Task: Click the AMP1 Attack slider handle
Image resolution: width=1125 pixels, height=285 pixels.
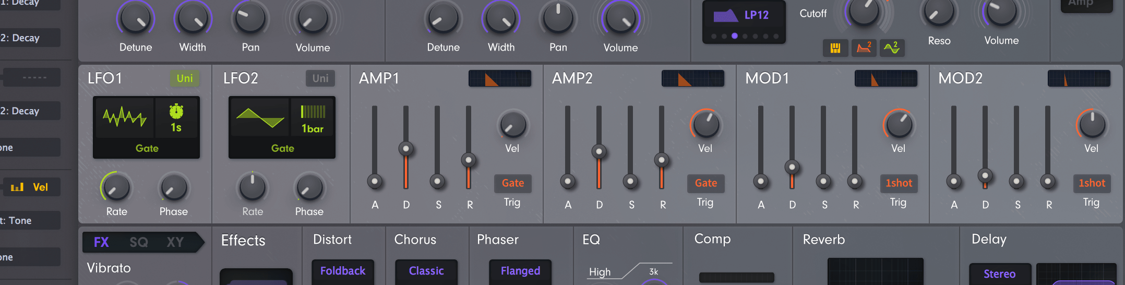Action: [x=375, y=181]
